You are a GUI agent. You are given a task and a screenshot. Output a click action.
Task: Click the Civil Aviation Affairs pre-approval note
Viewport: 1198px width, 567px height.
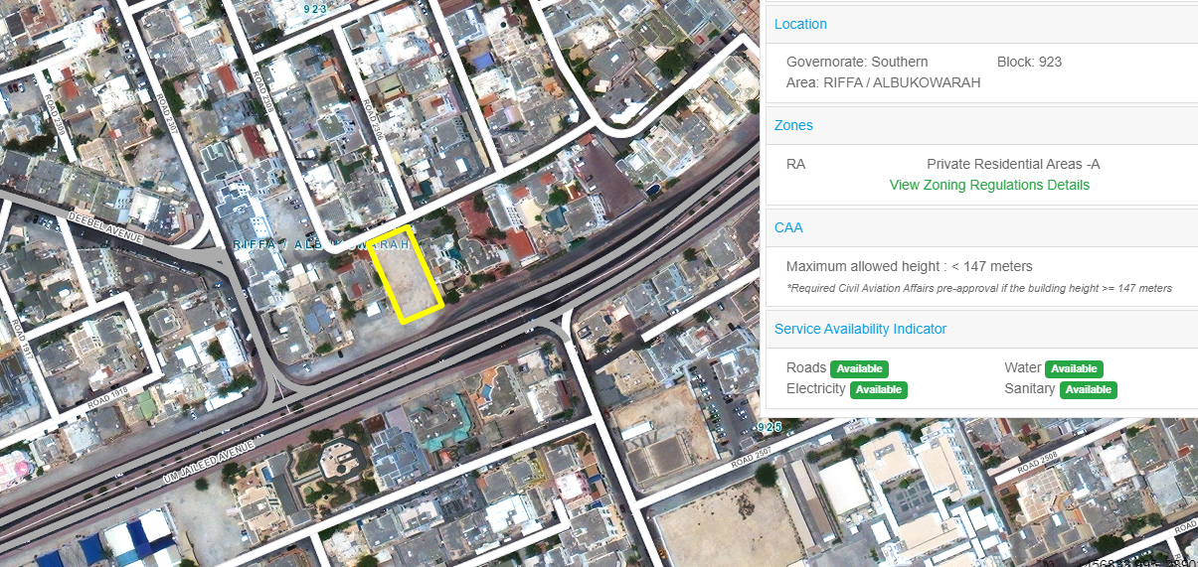pos(979,288)
